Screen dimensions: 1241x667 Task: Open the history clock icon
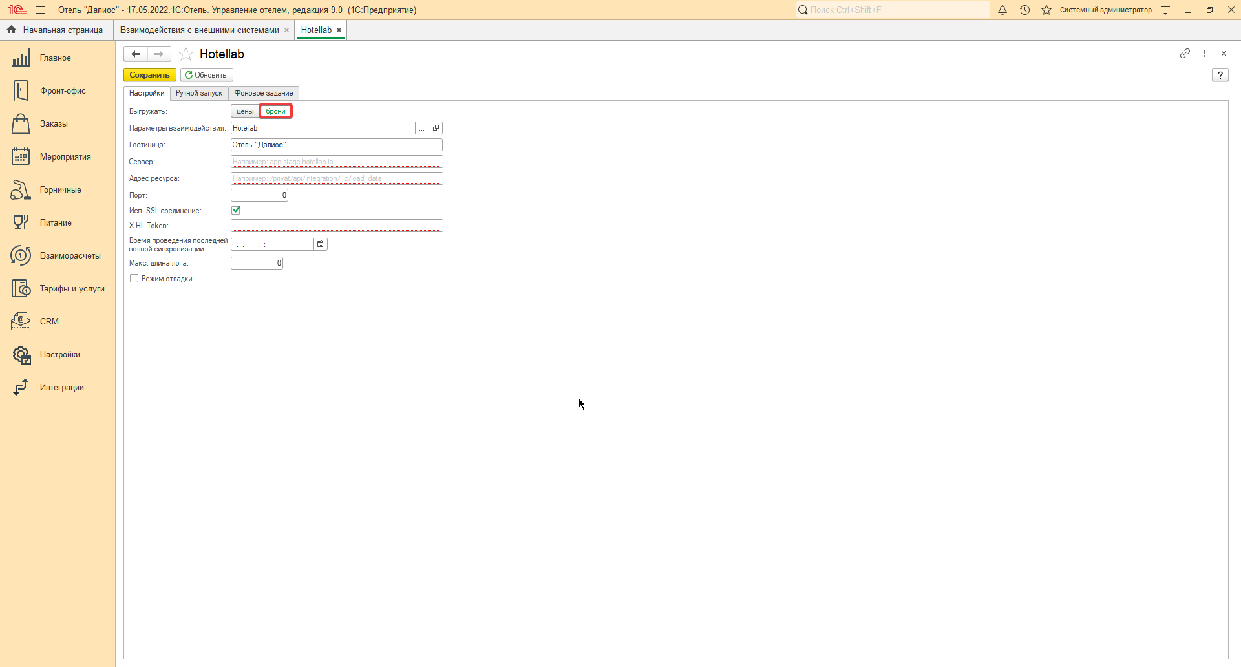coord(1024,10)
